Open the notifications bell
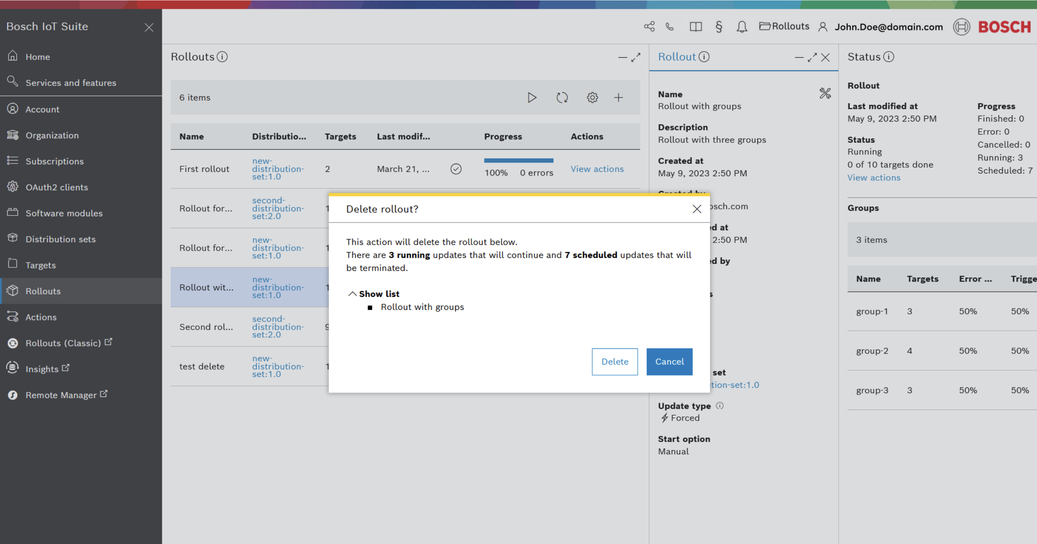Screen dimensions: 1037x544 click(742, 27)
